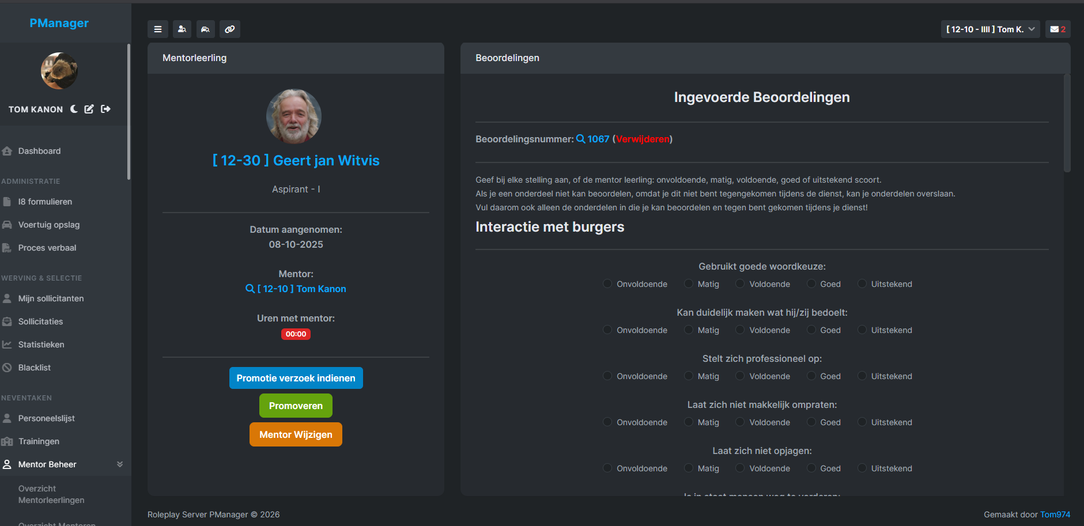This screenshot has width=1084, height=526.
Task: Select Matig for 'Laat zich niet opjagen'
Action: click(688, 468)
